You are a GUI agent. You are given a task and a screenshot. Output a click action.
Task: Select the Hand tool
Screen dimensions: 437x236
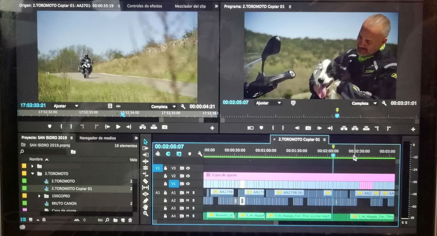146,207
